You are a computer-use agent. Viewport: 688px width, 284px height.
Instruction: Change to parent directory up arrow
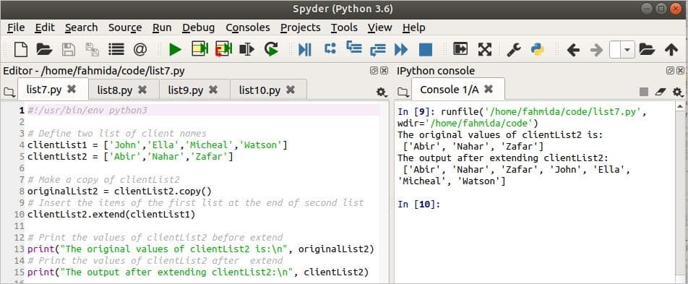671,50
